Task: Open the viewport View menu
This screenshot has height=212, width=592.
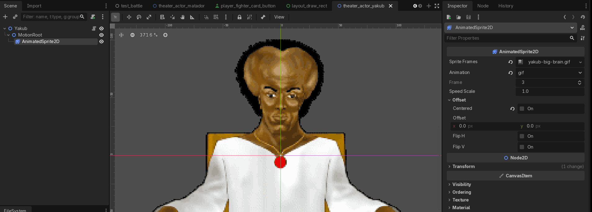Action: [279, 17]
